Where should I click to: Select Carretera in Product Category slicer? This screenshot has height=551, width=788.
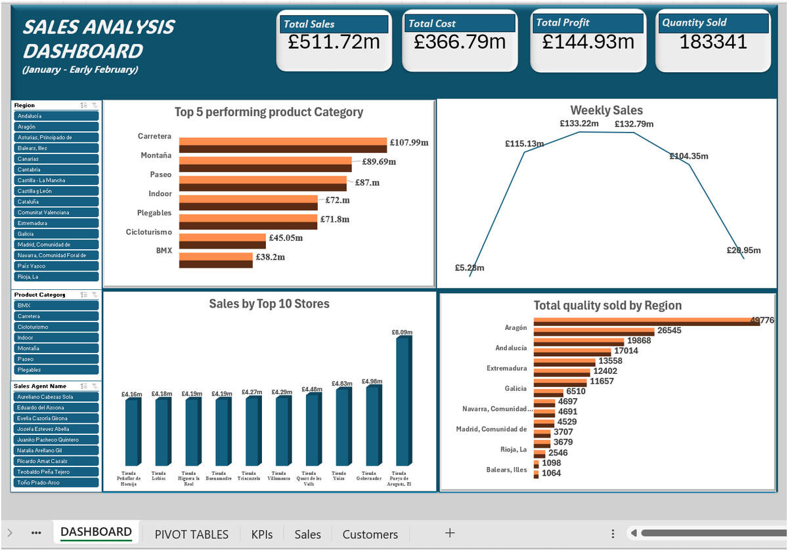(56, 316)
